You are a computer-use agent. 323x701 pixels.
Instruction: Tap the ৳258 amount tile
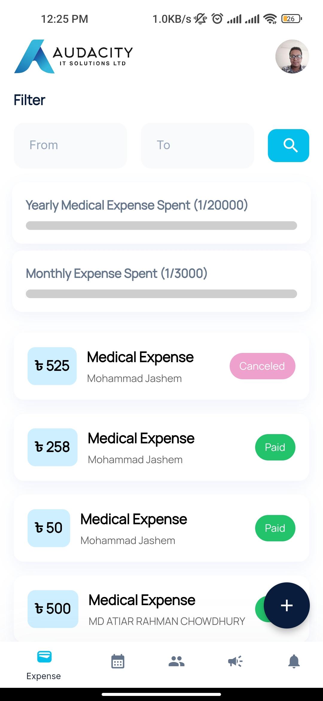pyautogui.click(x=52, y=447)
